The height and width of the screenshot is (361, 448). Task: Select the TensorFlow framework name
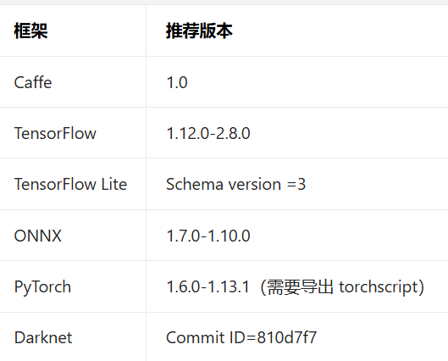tap(55, 134)
